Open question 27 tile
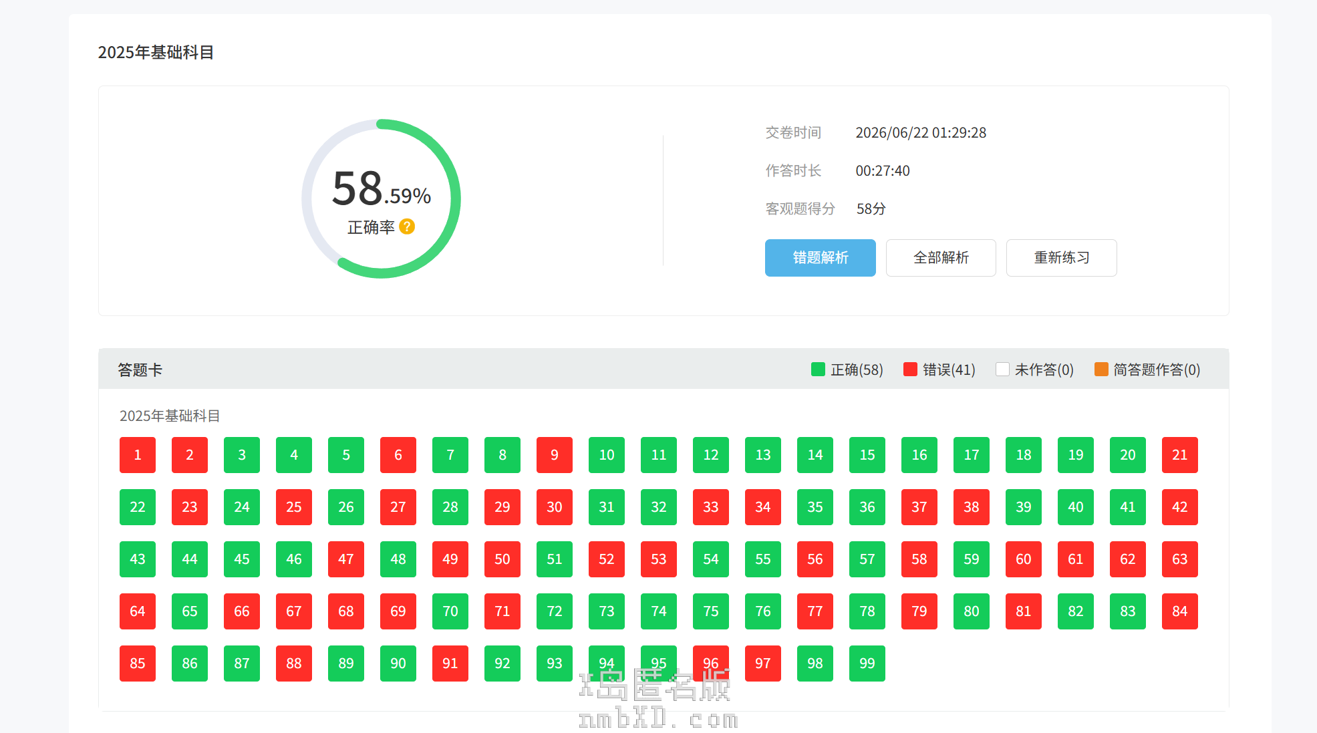 click(398, 507)
